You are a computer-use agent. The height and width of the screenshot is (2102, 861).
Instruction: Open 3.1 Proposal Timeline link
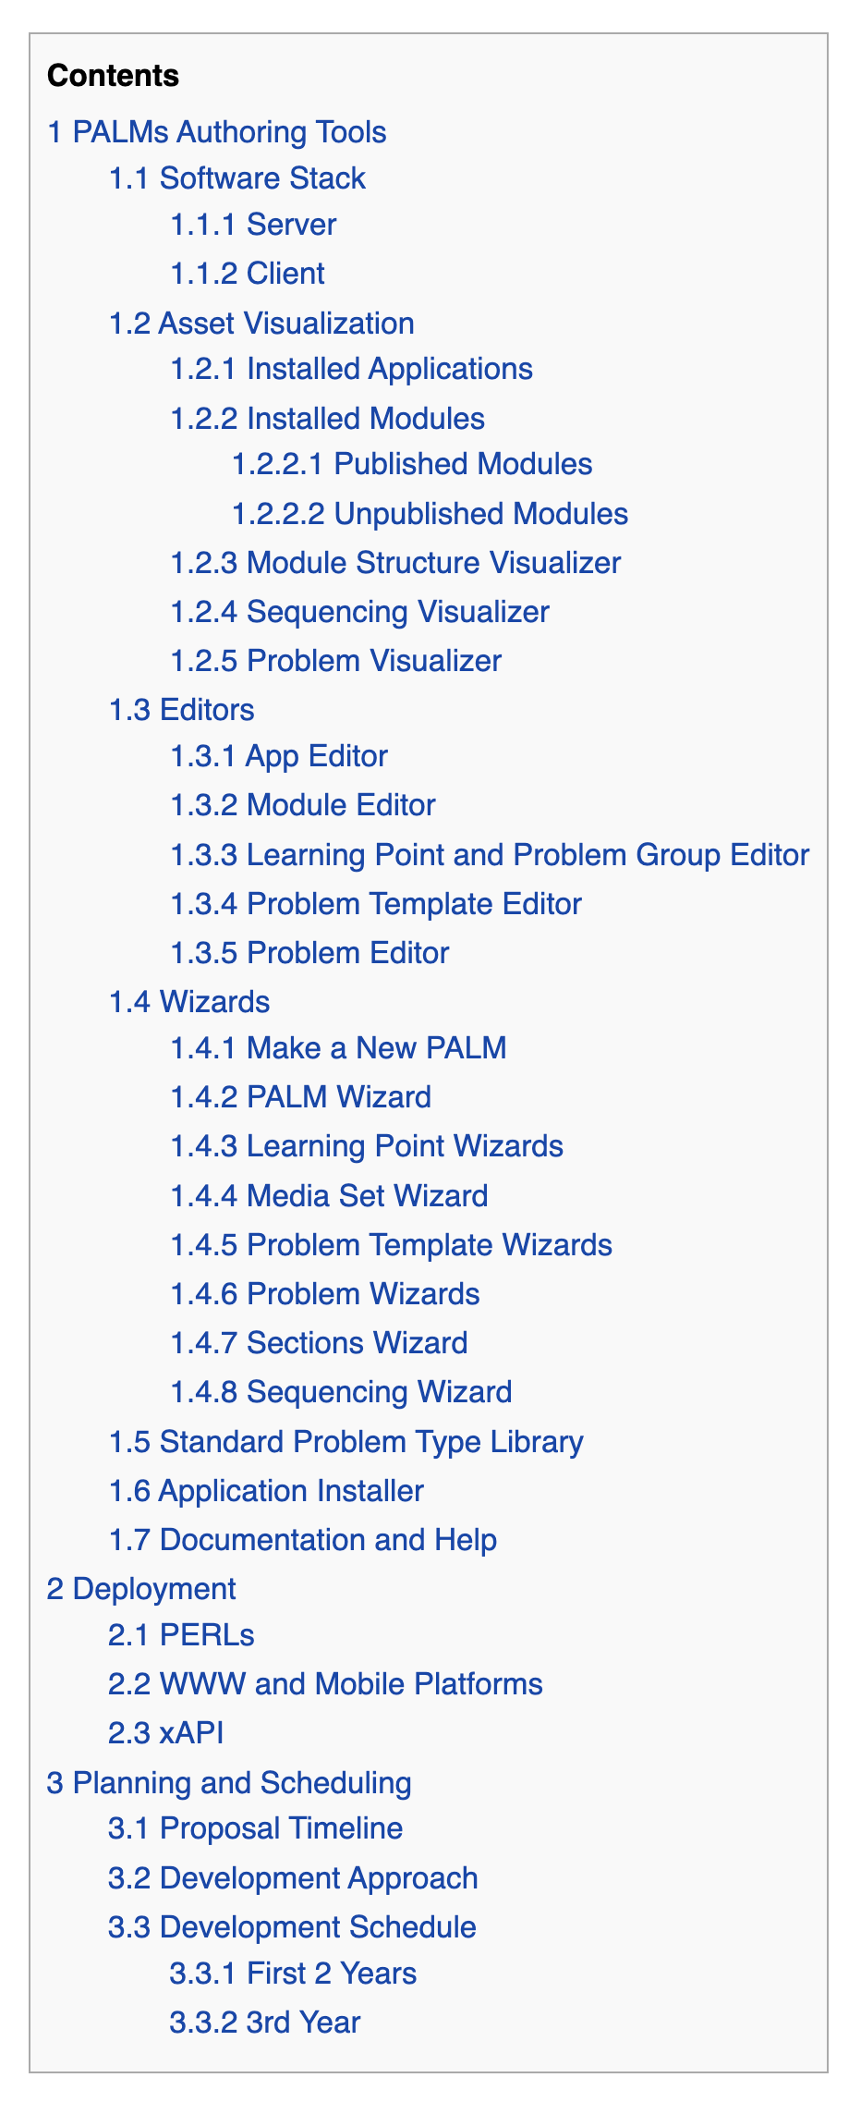point(256,1828)
